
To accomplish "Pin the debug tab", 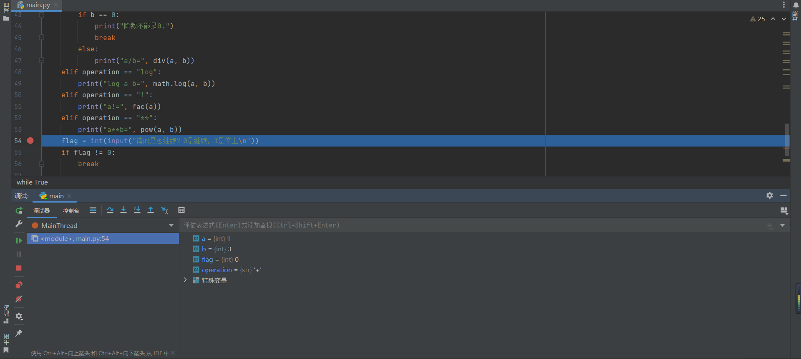I will pyautogui.click(x=19, y=333).
